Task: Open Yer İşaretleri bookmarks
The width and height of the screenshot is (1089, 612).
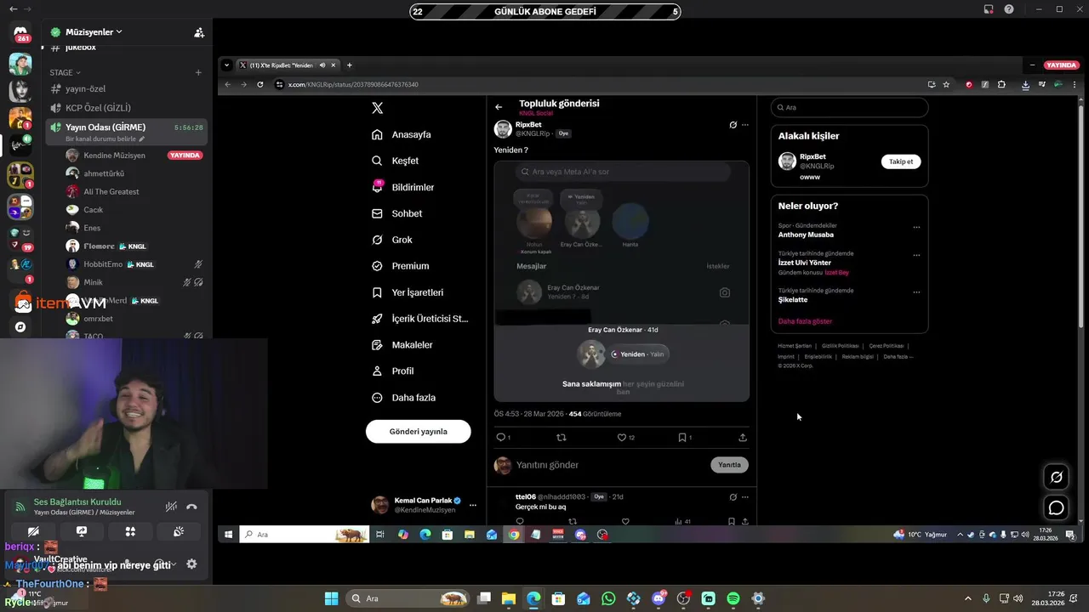Action: pos(408,292)
